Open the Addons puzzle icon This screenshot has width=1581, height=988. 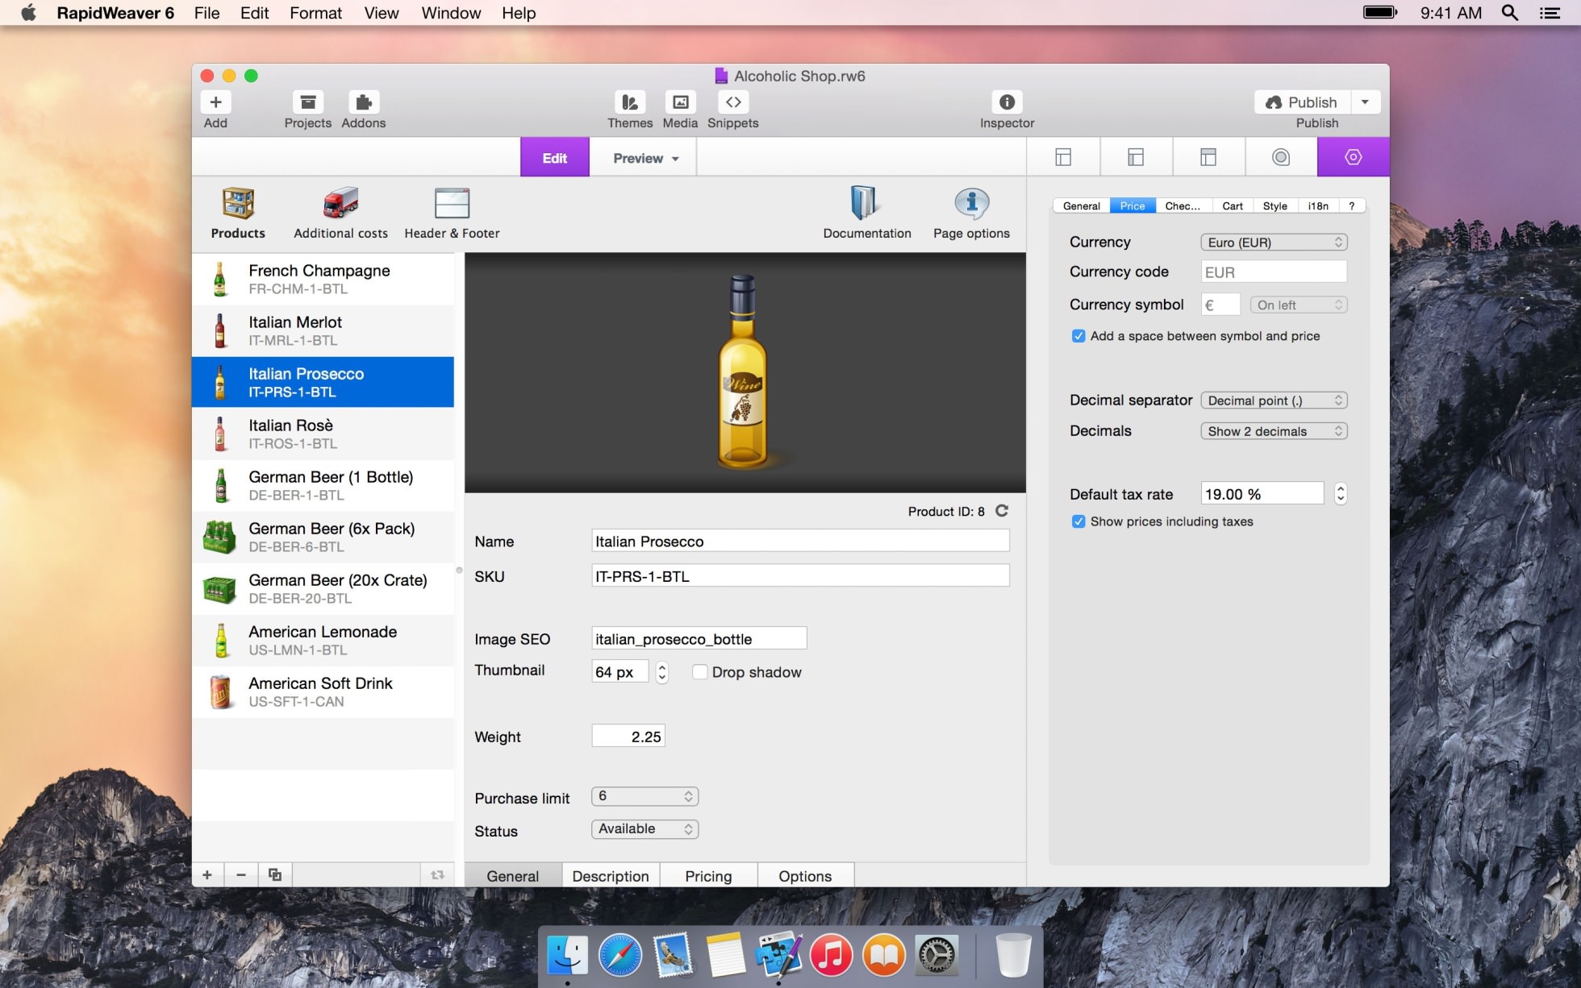pos(364,102)
